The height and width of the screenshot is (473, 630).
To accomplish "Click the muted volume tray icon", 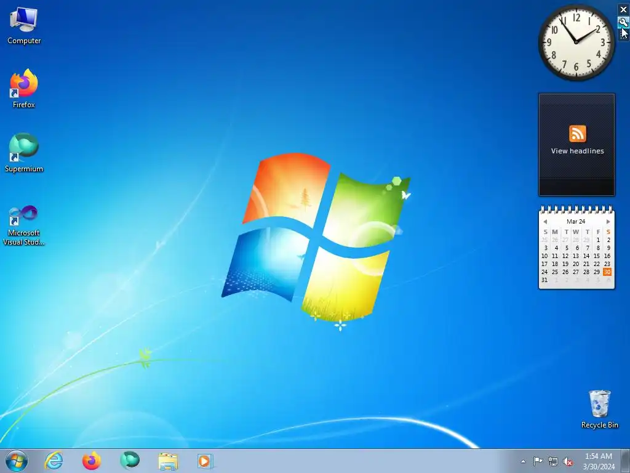I will [568, 462].
